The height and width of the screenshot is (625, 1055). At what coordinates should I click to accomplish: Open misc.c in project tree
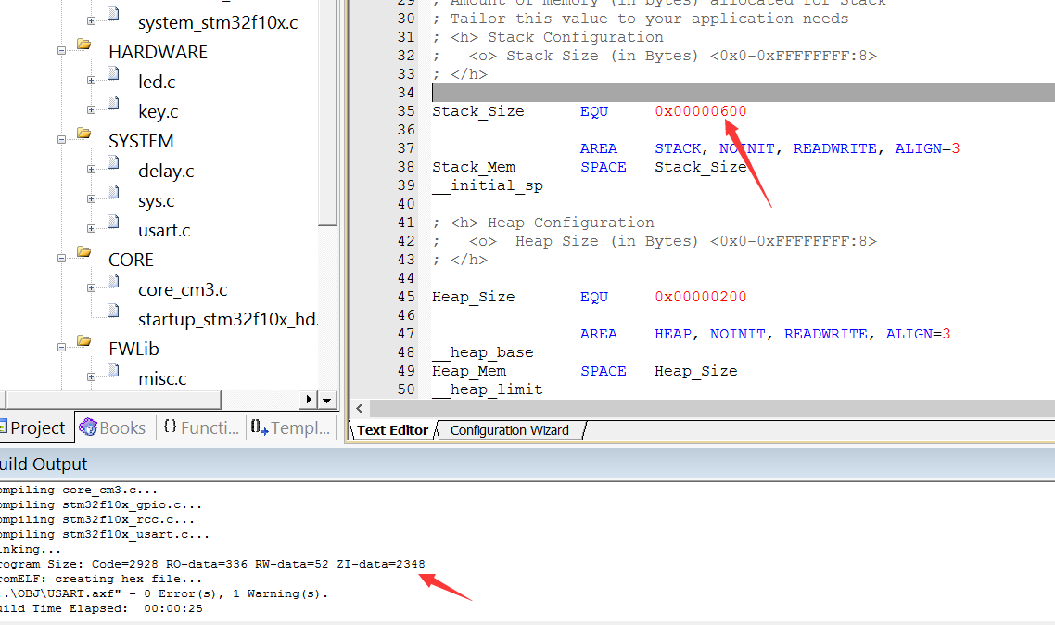162,378
